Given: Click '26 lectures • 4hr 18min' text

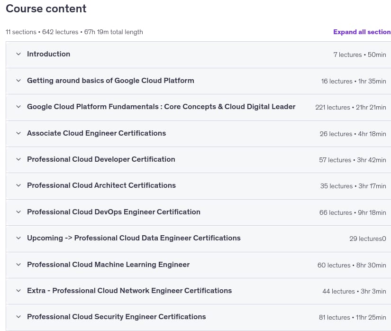Looking at the screenshot, I should coord(353,134).
